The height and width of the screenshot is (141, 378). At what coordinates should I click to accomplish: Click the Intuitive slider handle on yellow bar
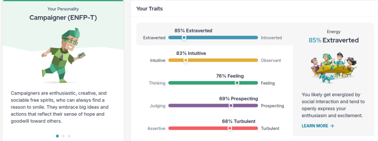tap(186, 60)
